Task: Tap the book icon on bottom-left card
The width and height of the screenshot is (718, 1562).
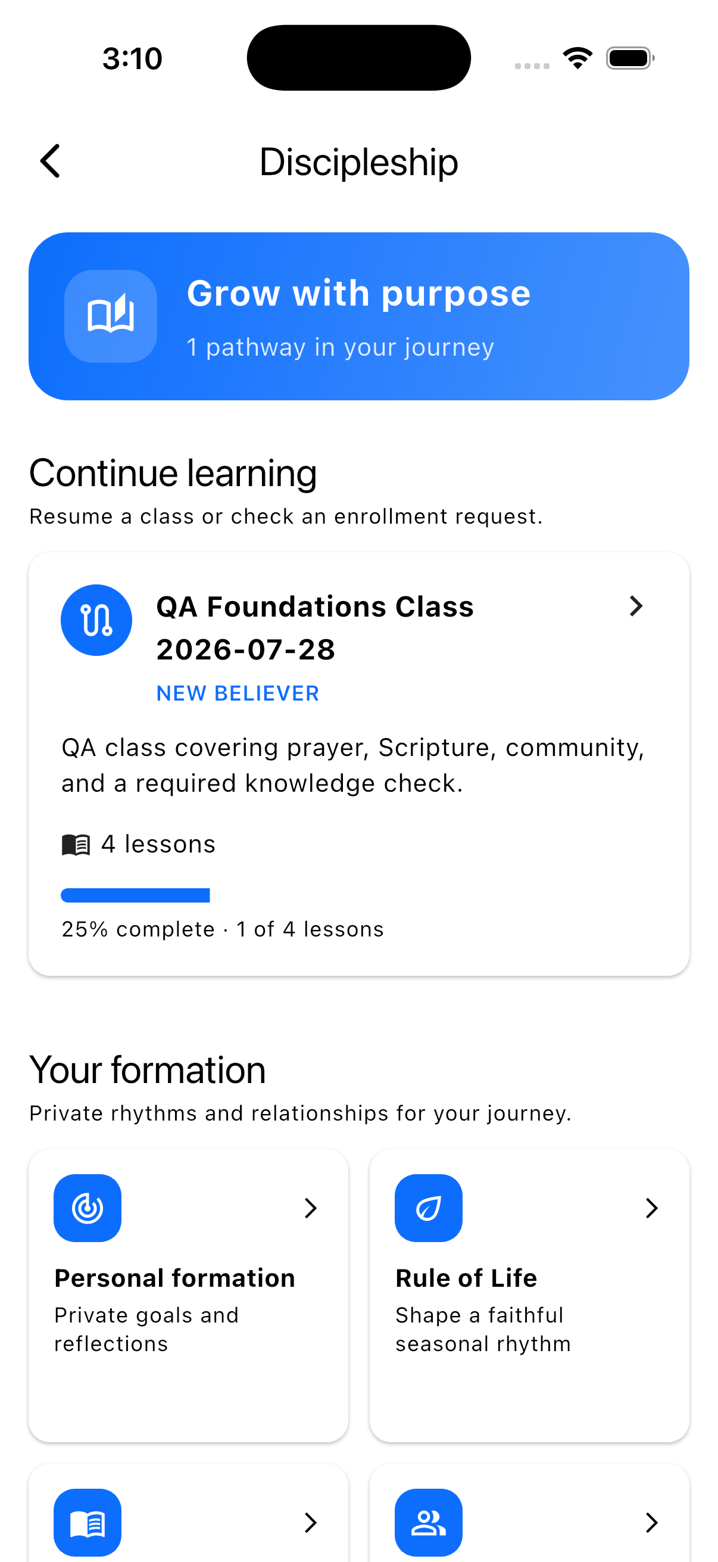Action: pyautogui.click(x=88, y=1522)
